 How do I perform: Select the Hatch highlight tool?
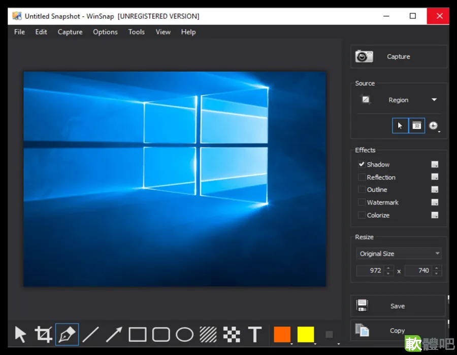click(x=208, y=334)
